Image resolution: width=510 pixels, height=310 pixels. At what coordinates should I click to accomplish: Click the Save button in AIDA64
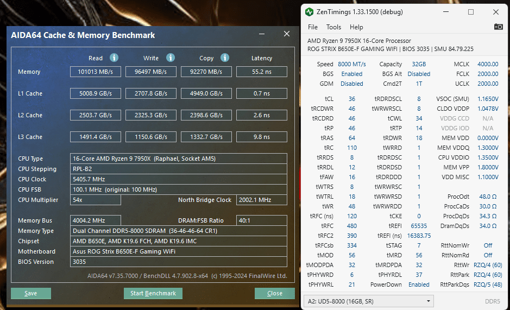pos(31,293)
